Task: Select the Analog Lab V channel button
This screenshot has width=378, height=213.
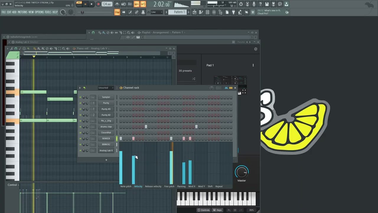Action: coord(106,150)
